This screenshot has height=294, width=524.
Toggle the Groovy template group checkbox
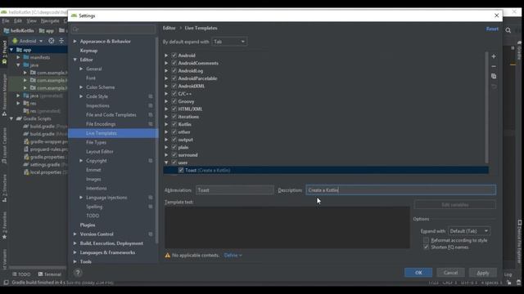pos(174,101)
